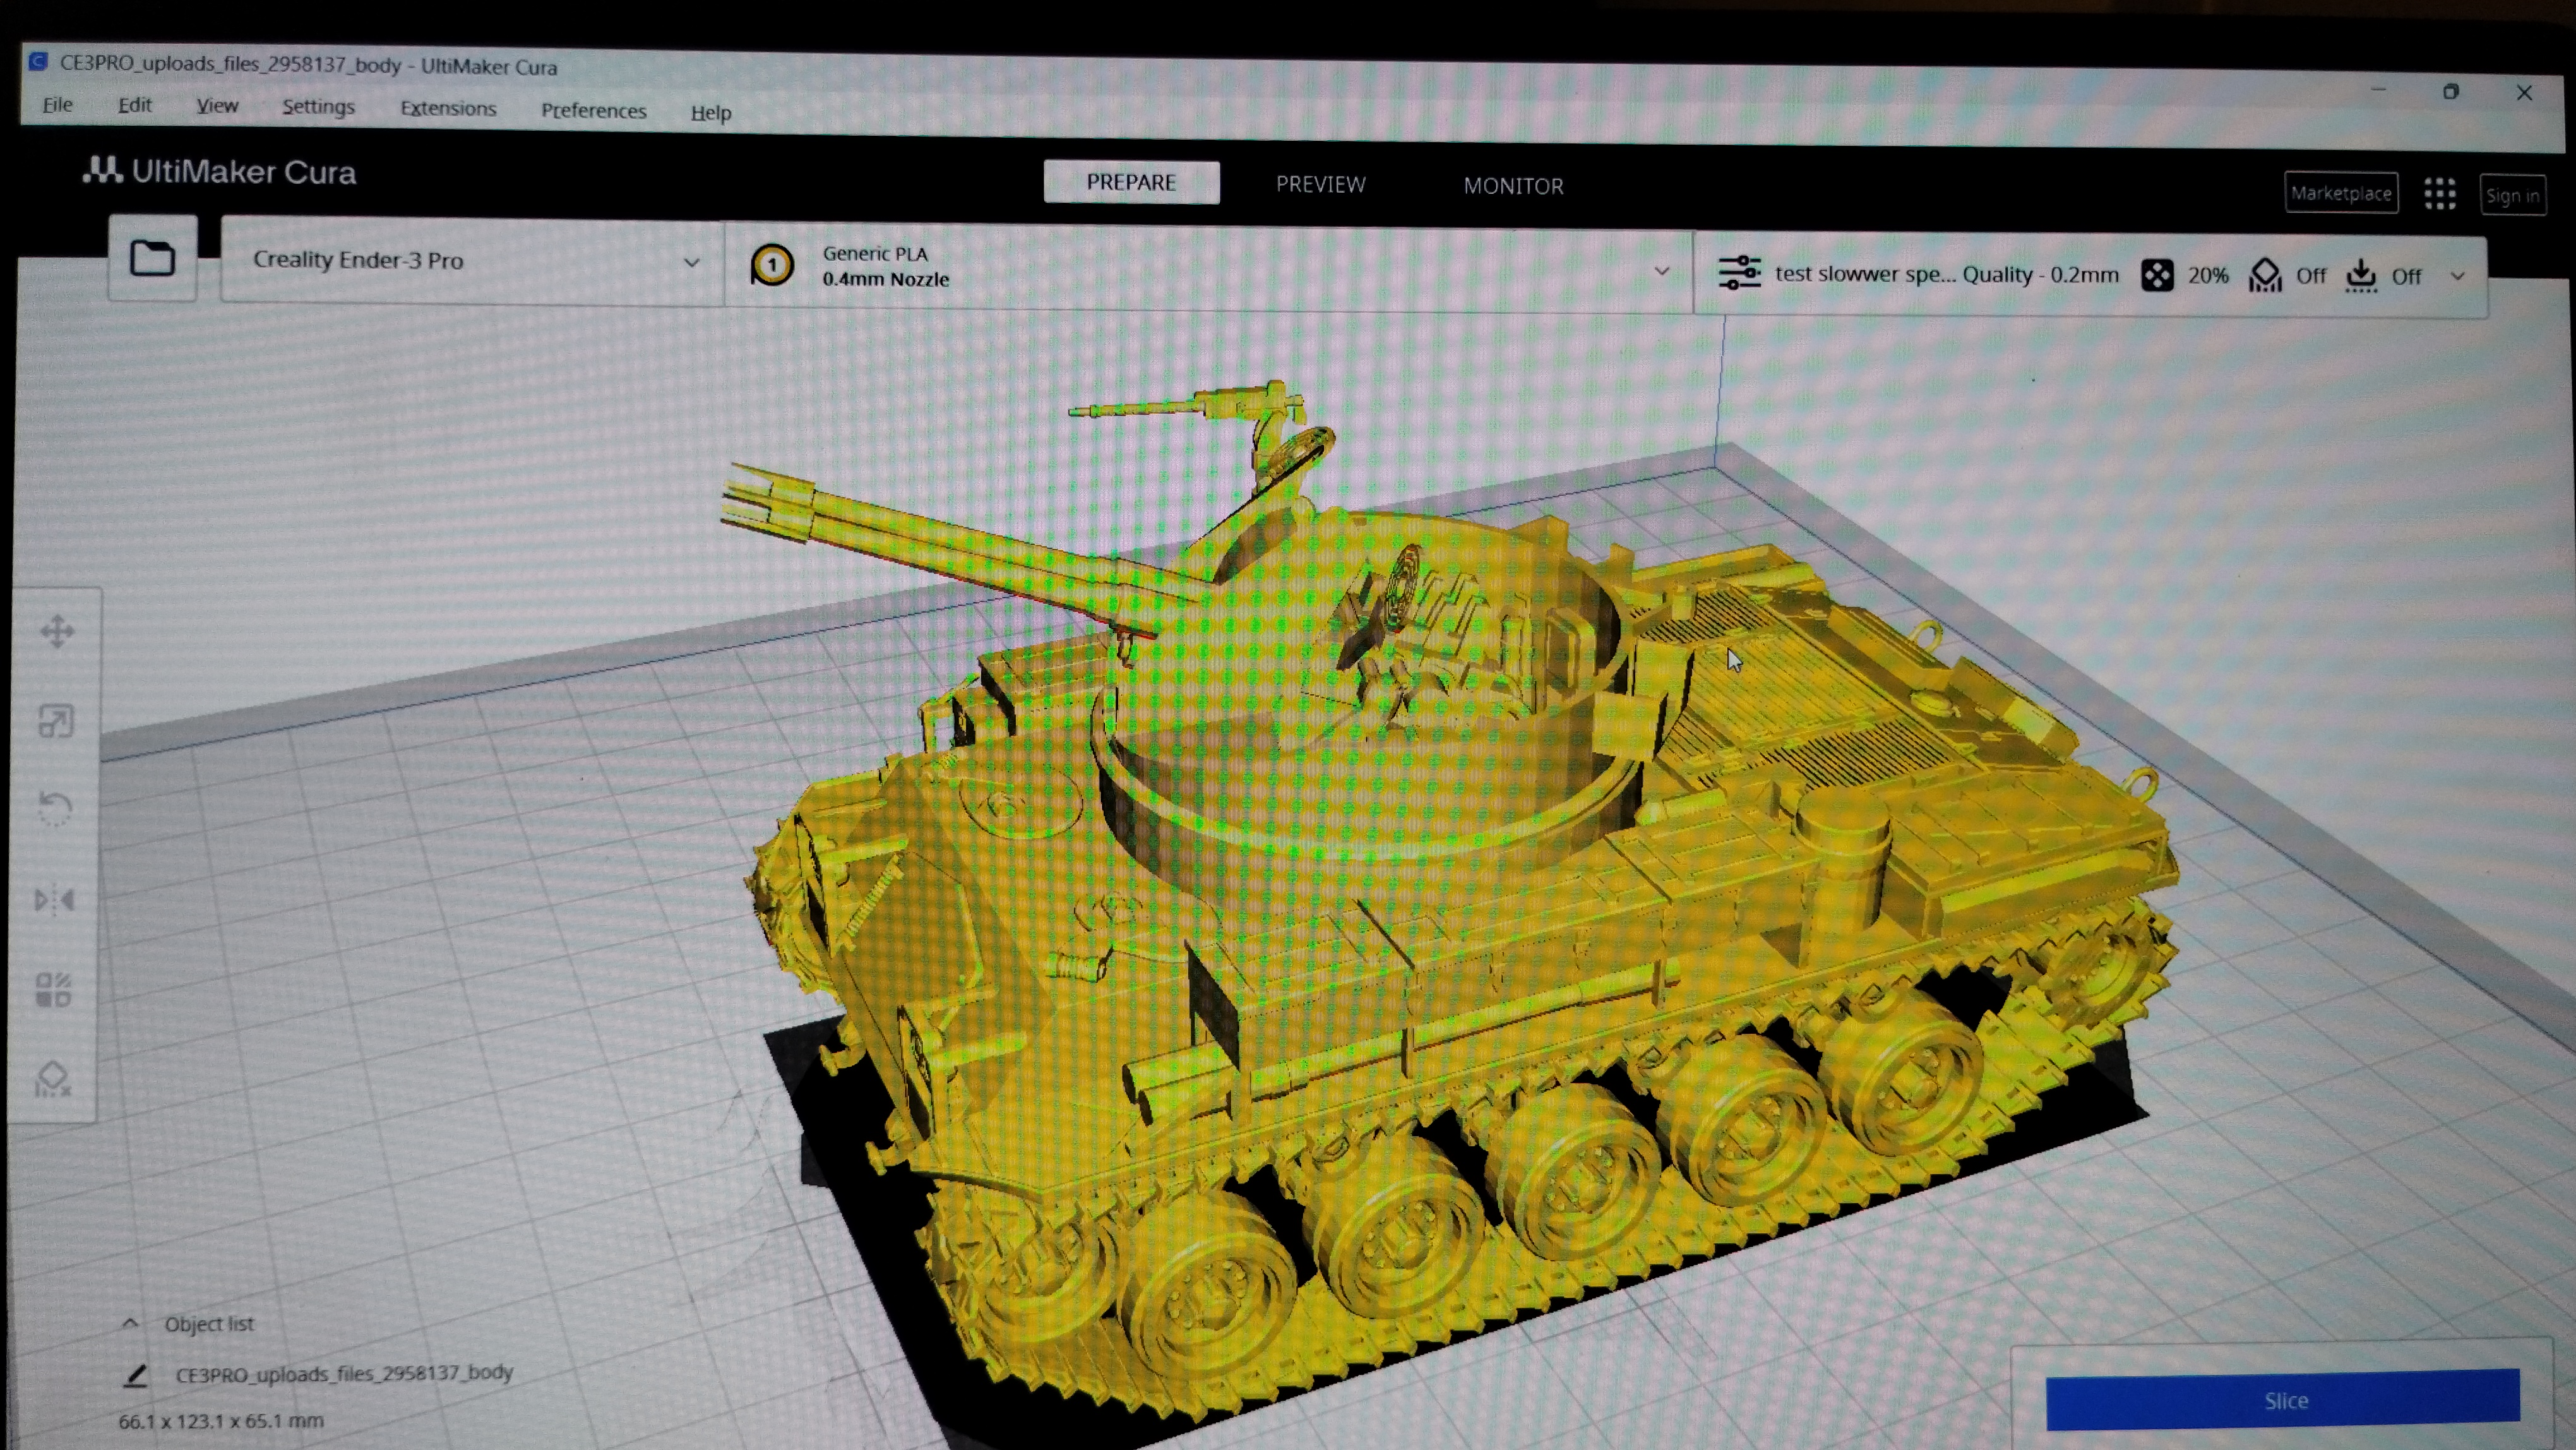Viewport: 2576px width, 1450px height.
Task: Open the Extensions menu
Action: [x=448, y=108]
